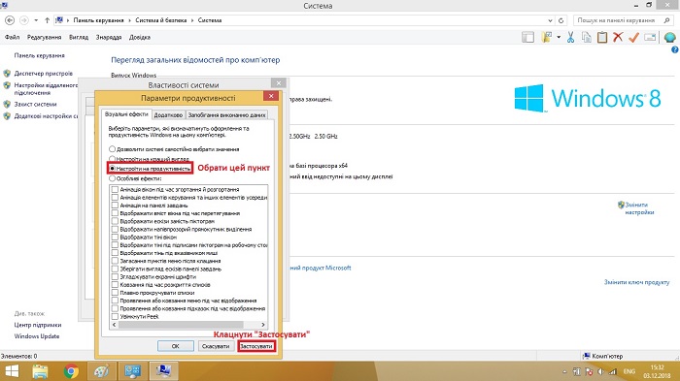Viewport: 680px width, 381px height.
Task: Open Paint from the taskbar
Action: pos(101,371)
